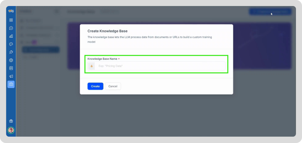Open the dashboard grid icon in sidebar
Viewport: 302px width, 143px height.
point(11,20)
